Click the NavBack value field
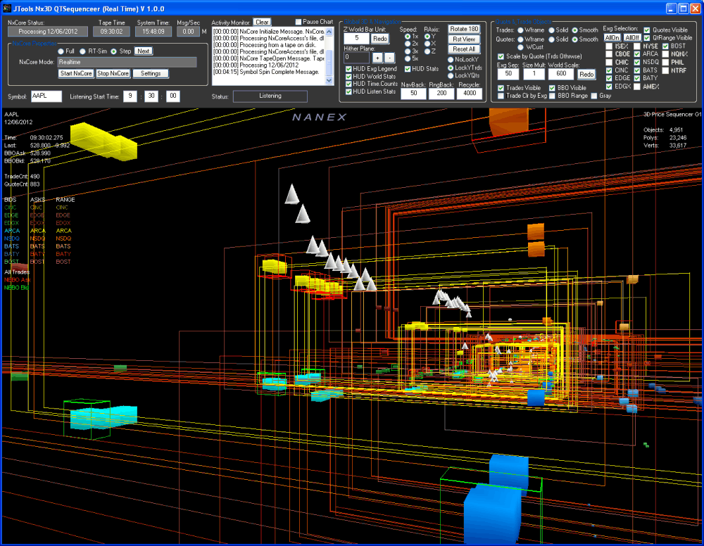704x546 pixels. [x=413, y=94]
